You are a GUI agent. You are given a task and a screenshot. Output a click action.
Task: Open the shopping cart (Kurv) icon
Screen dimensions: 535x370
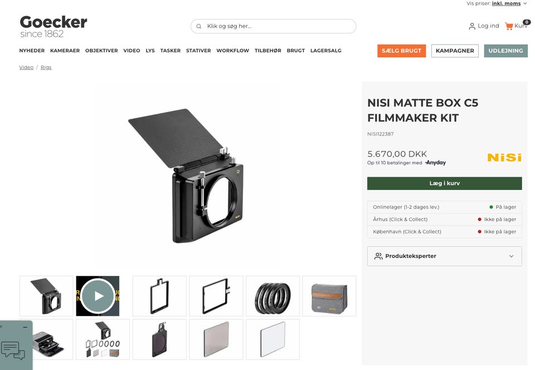509,26
